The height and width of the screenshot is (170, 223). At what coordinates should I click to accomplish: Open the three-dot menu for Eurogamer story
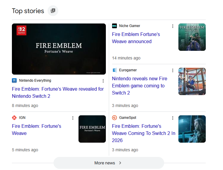click(x=173, y=70)
